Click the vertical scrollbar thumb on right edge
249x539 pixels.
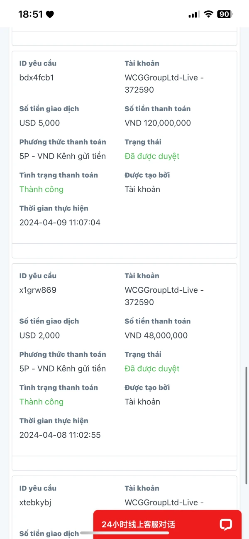[x=247, y=425]
